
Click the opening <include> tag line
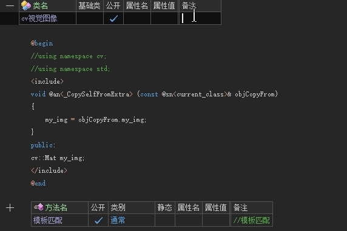coord(47,81)
